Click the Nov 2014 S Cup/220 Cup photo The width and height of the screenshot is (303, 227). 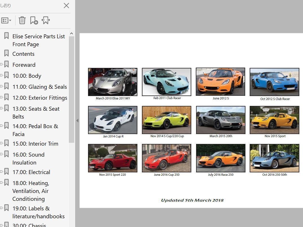[166, 120]
